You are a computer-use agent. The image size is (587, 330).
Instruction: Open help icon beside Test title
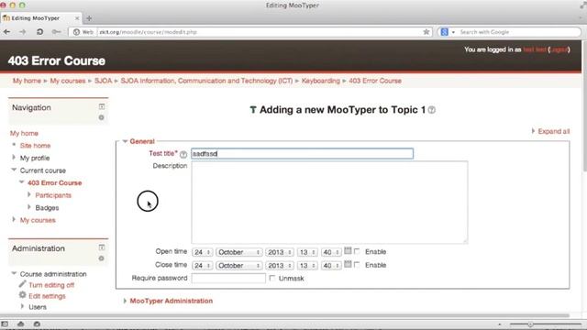183,154
